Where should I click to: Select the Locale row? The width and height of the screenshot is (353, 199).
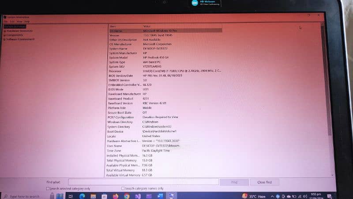coord(165,136)
